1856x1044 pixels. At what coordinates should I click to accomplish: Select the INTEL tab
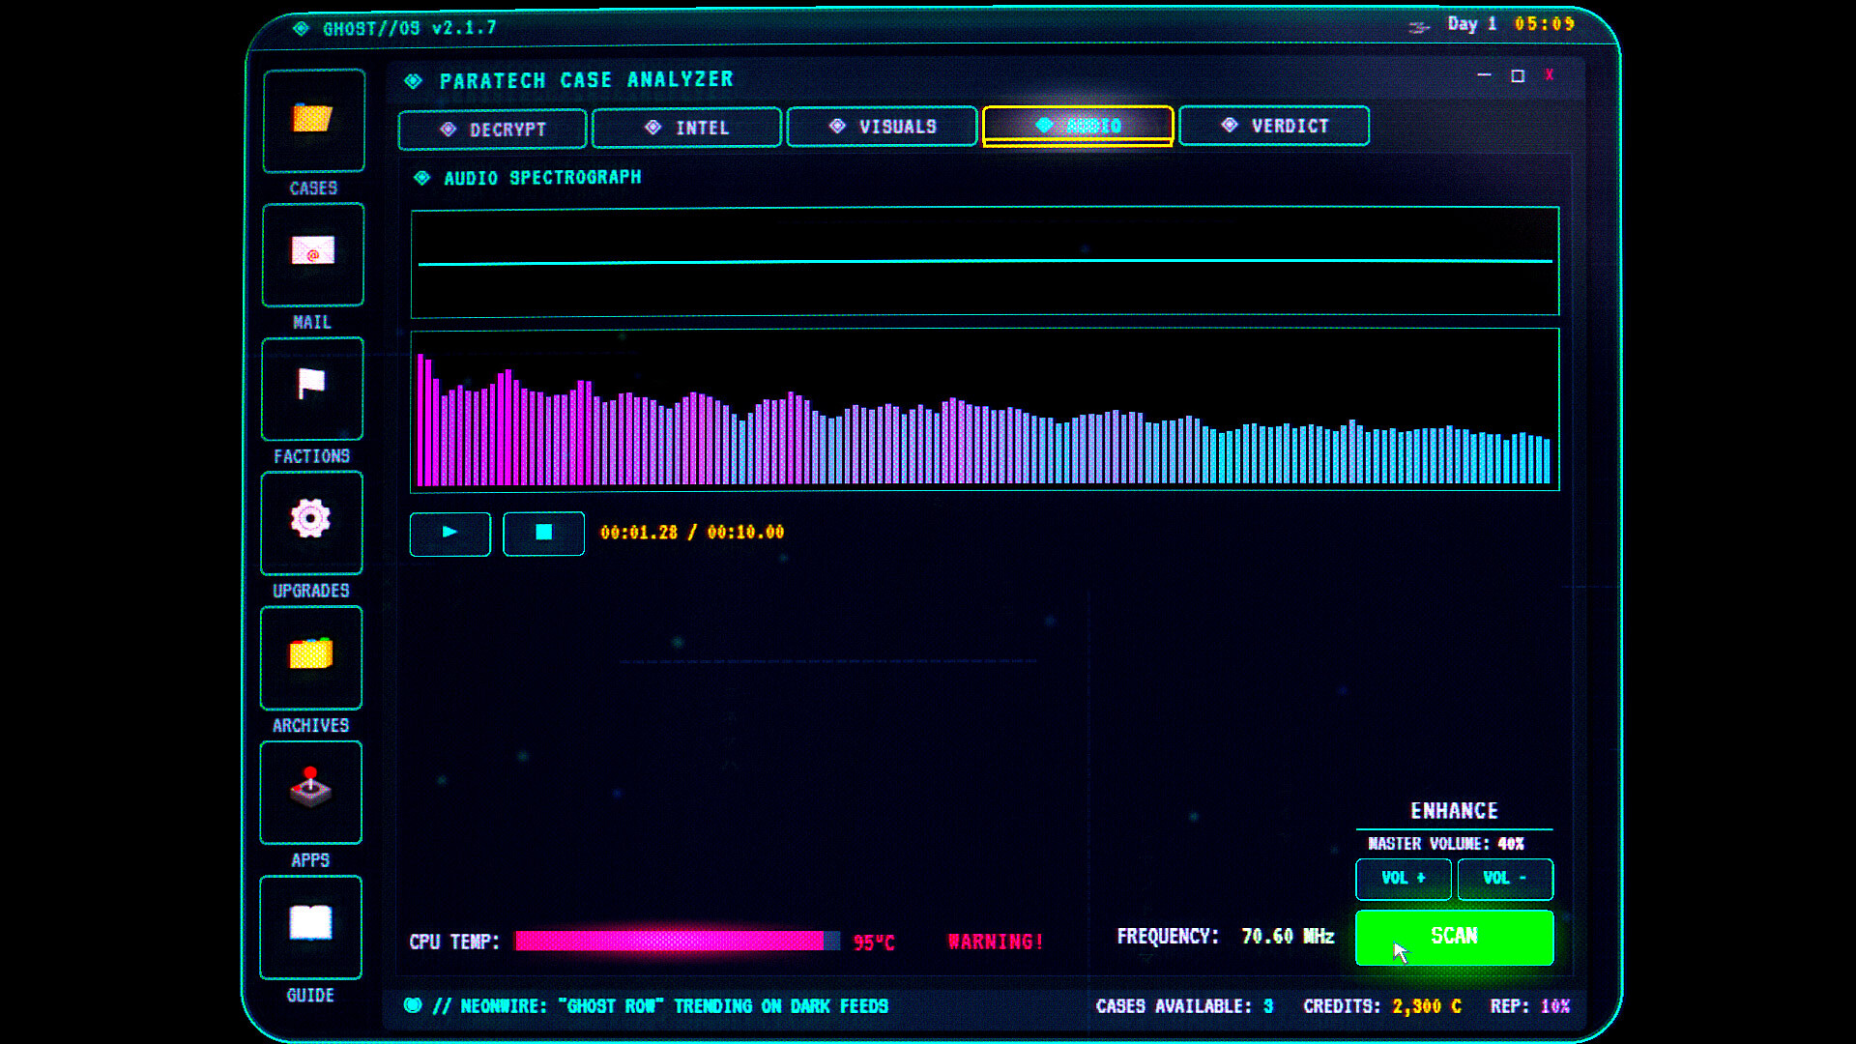coord(686,127)
